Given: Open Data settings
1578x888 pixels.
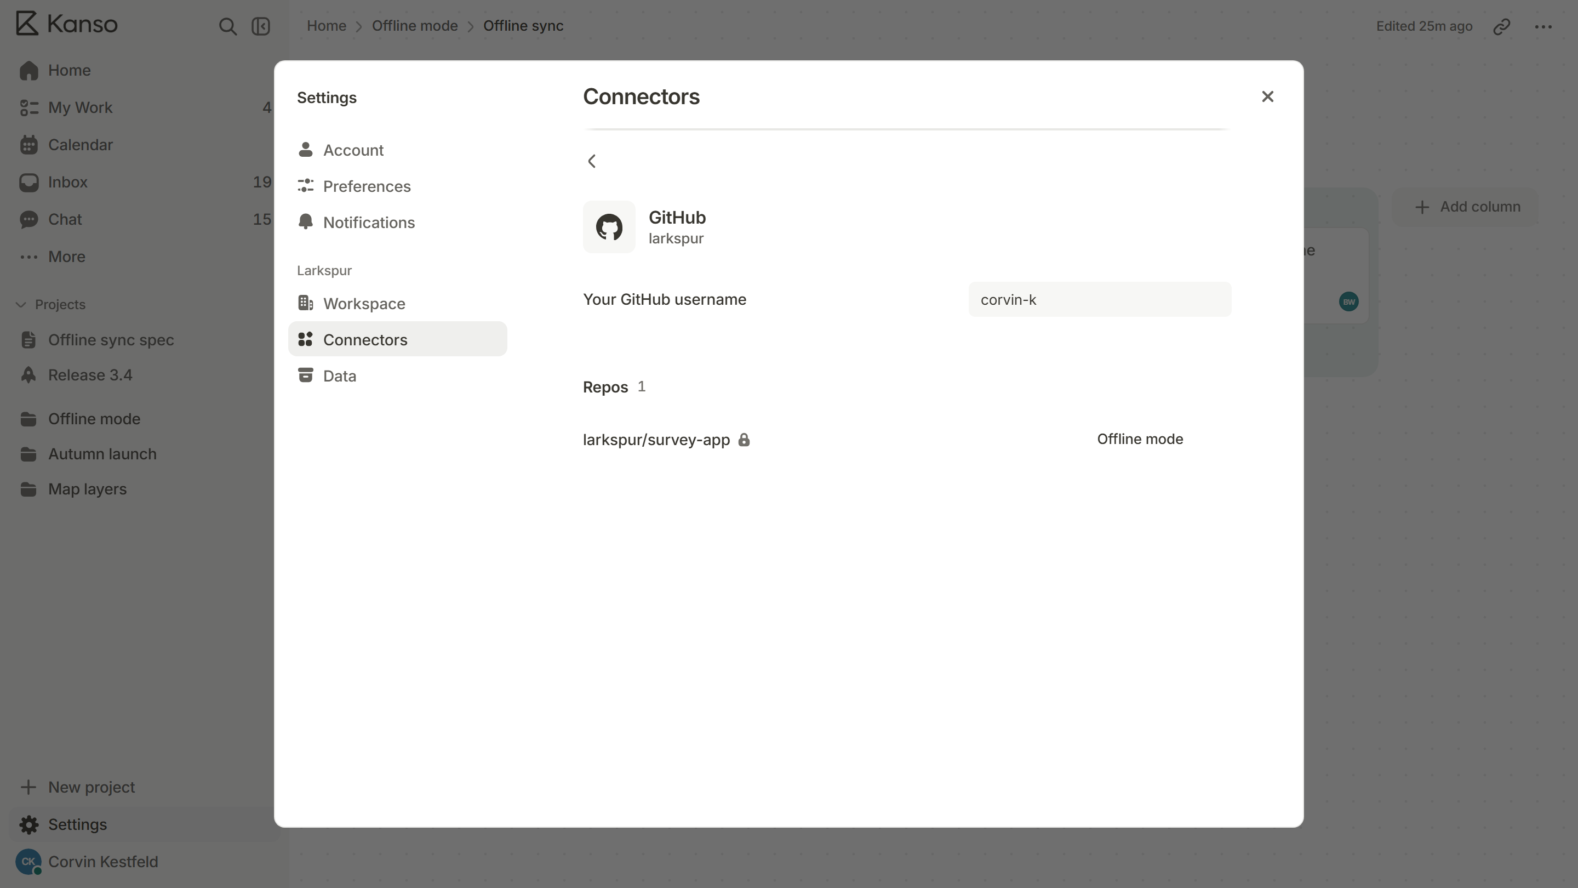Looking at the screenshot, I should click(398, 375).
